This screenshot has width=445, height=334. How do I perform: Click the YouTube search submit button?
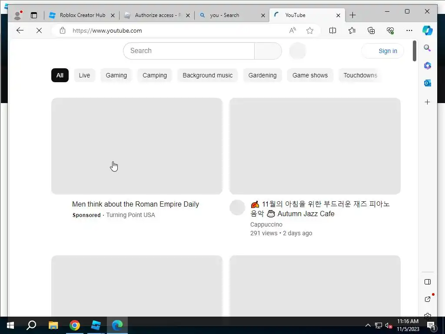click(268, 51)
